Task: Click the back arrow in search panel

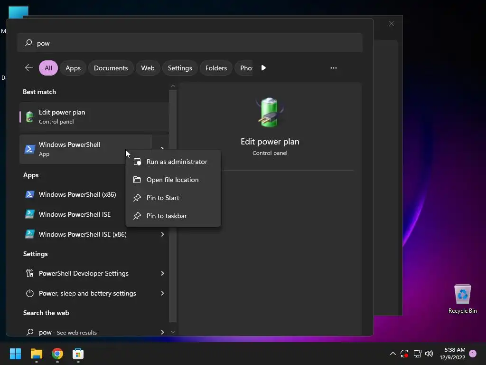Action: pyautogui.click(x=29, y=67)
